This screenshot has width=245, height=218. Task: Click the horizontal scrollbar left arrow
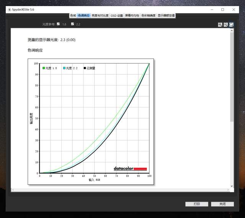(x=13, y=190)
